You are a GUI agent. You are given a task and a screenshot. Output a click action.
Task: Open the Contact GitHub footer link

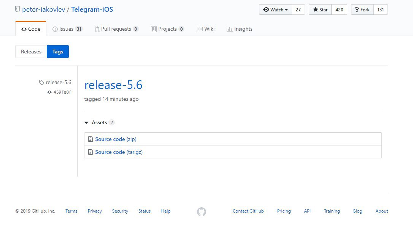pyautogui.click(x=248, y=211)
